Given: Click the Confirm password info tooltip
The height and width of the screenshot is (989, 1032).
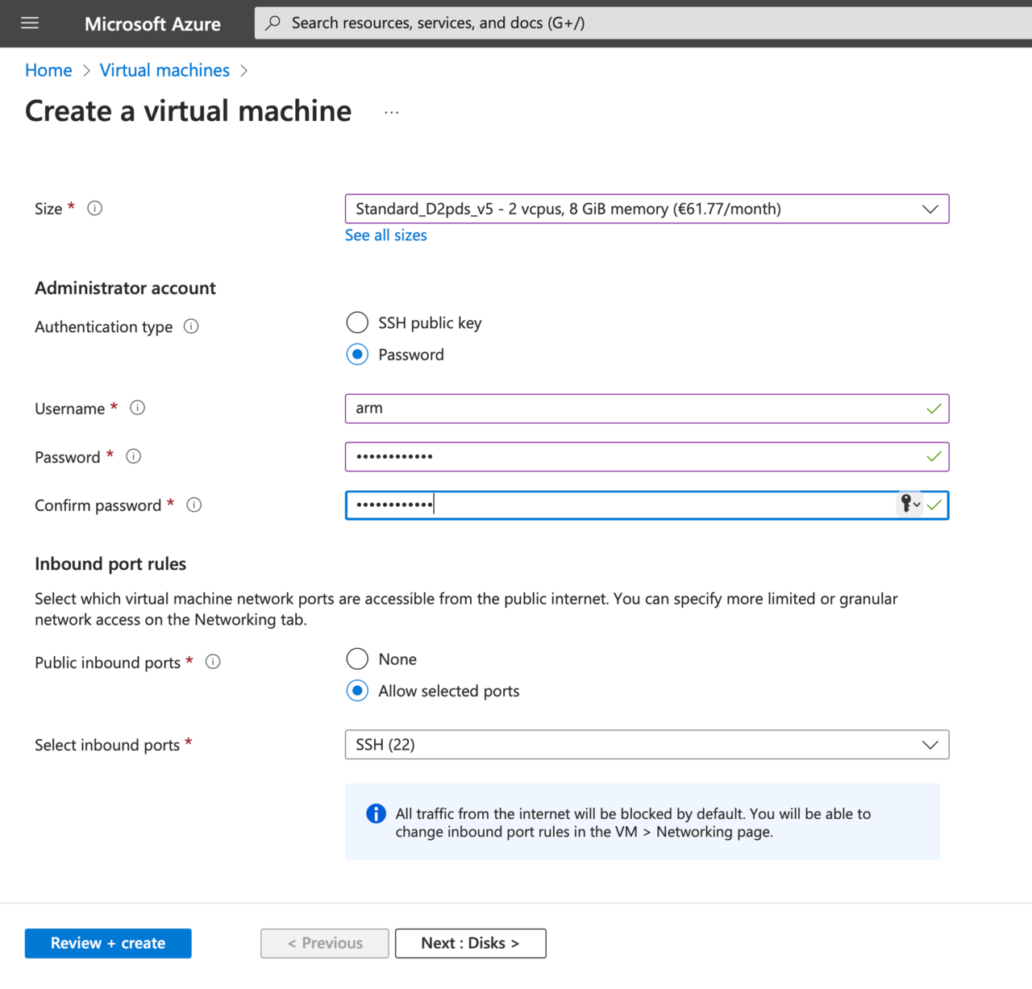Looking at the screenshot, I should coord(194,505).
